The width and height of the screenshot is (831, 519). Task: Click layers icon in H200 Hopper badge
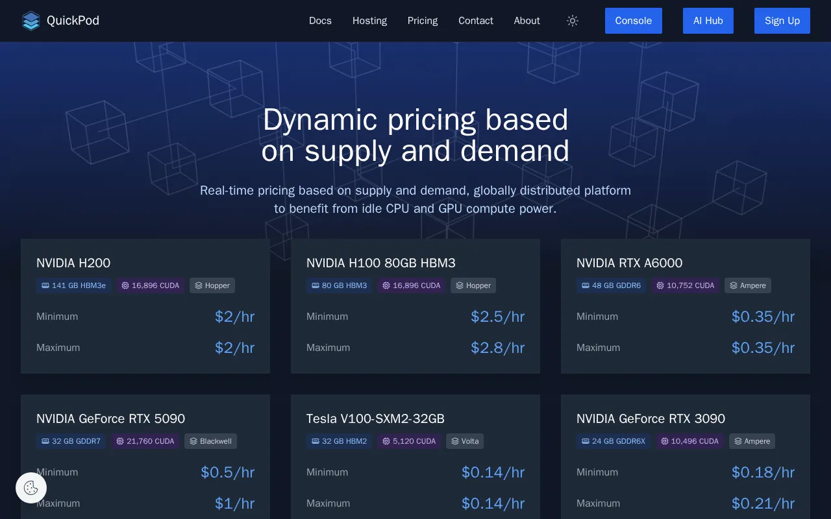point(199,285)
